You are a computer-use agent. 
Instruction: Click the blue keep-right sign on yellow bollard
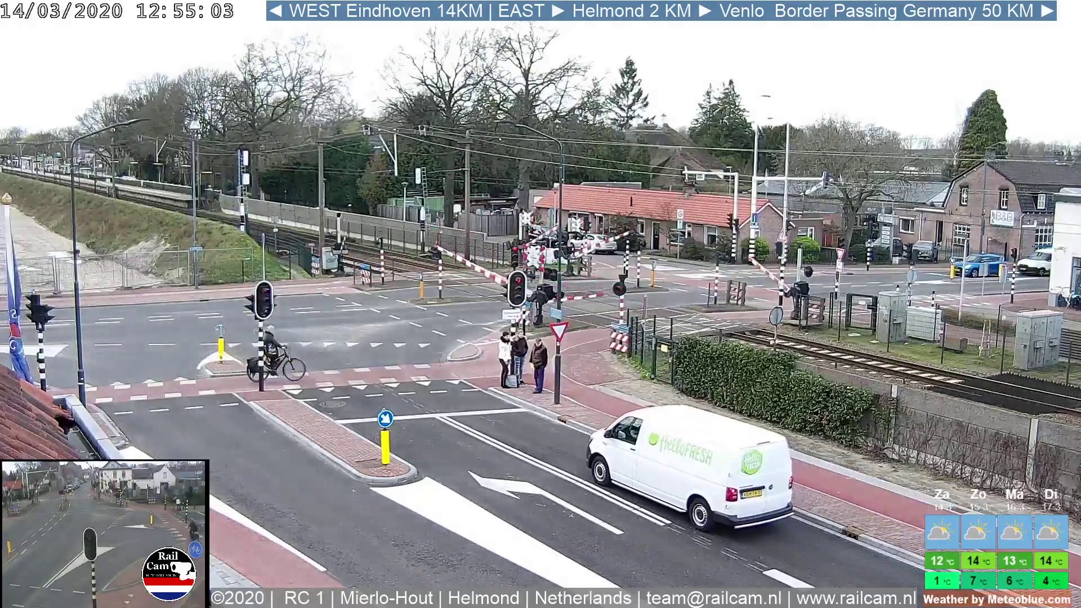pyautogui.click(x=385, y=418)
